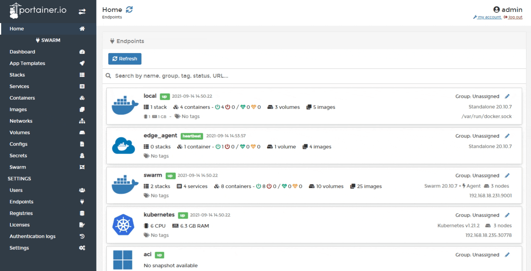Click the pencil edit icon for edge_agent endpoint
Image resolution: width=531 pixels, height=271 pixels.
(x=507, y=136)
